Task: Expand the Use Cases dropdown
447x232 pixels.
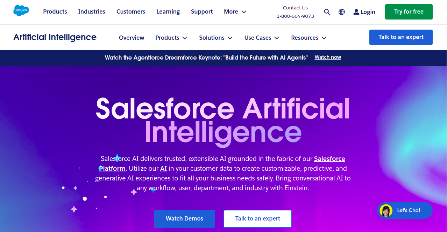Action: (x=262, y=38)
